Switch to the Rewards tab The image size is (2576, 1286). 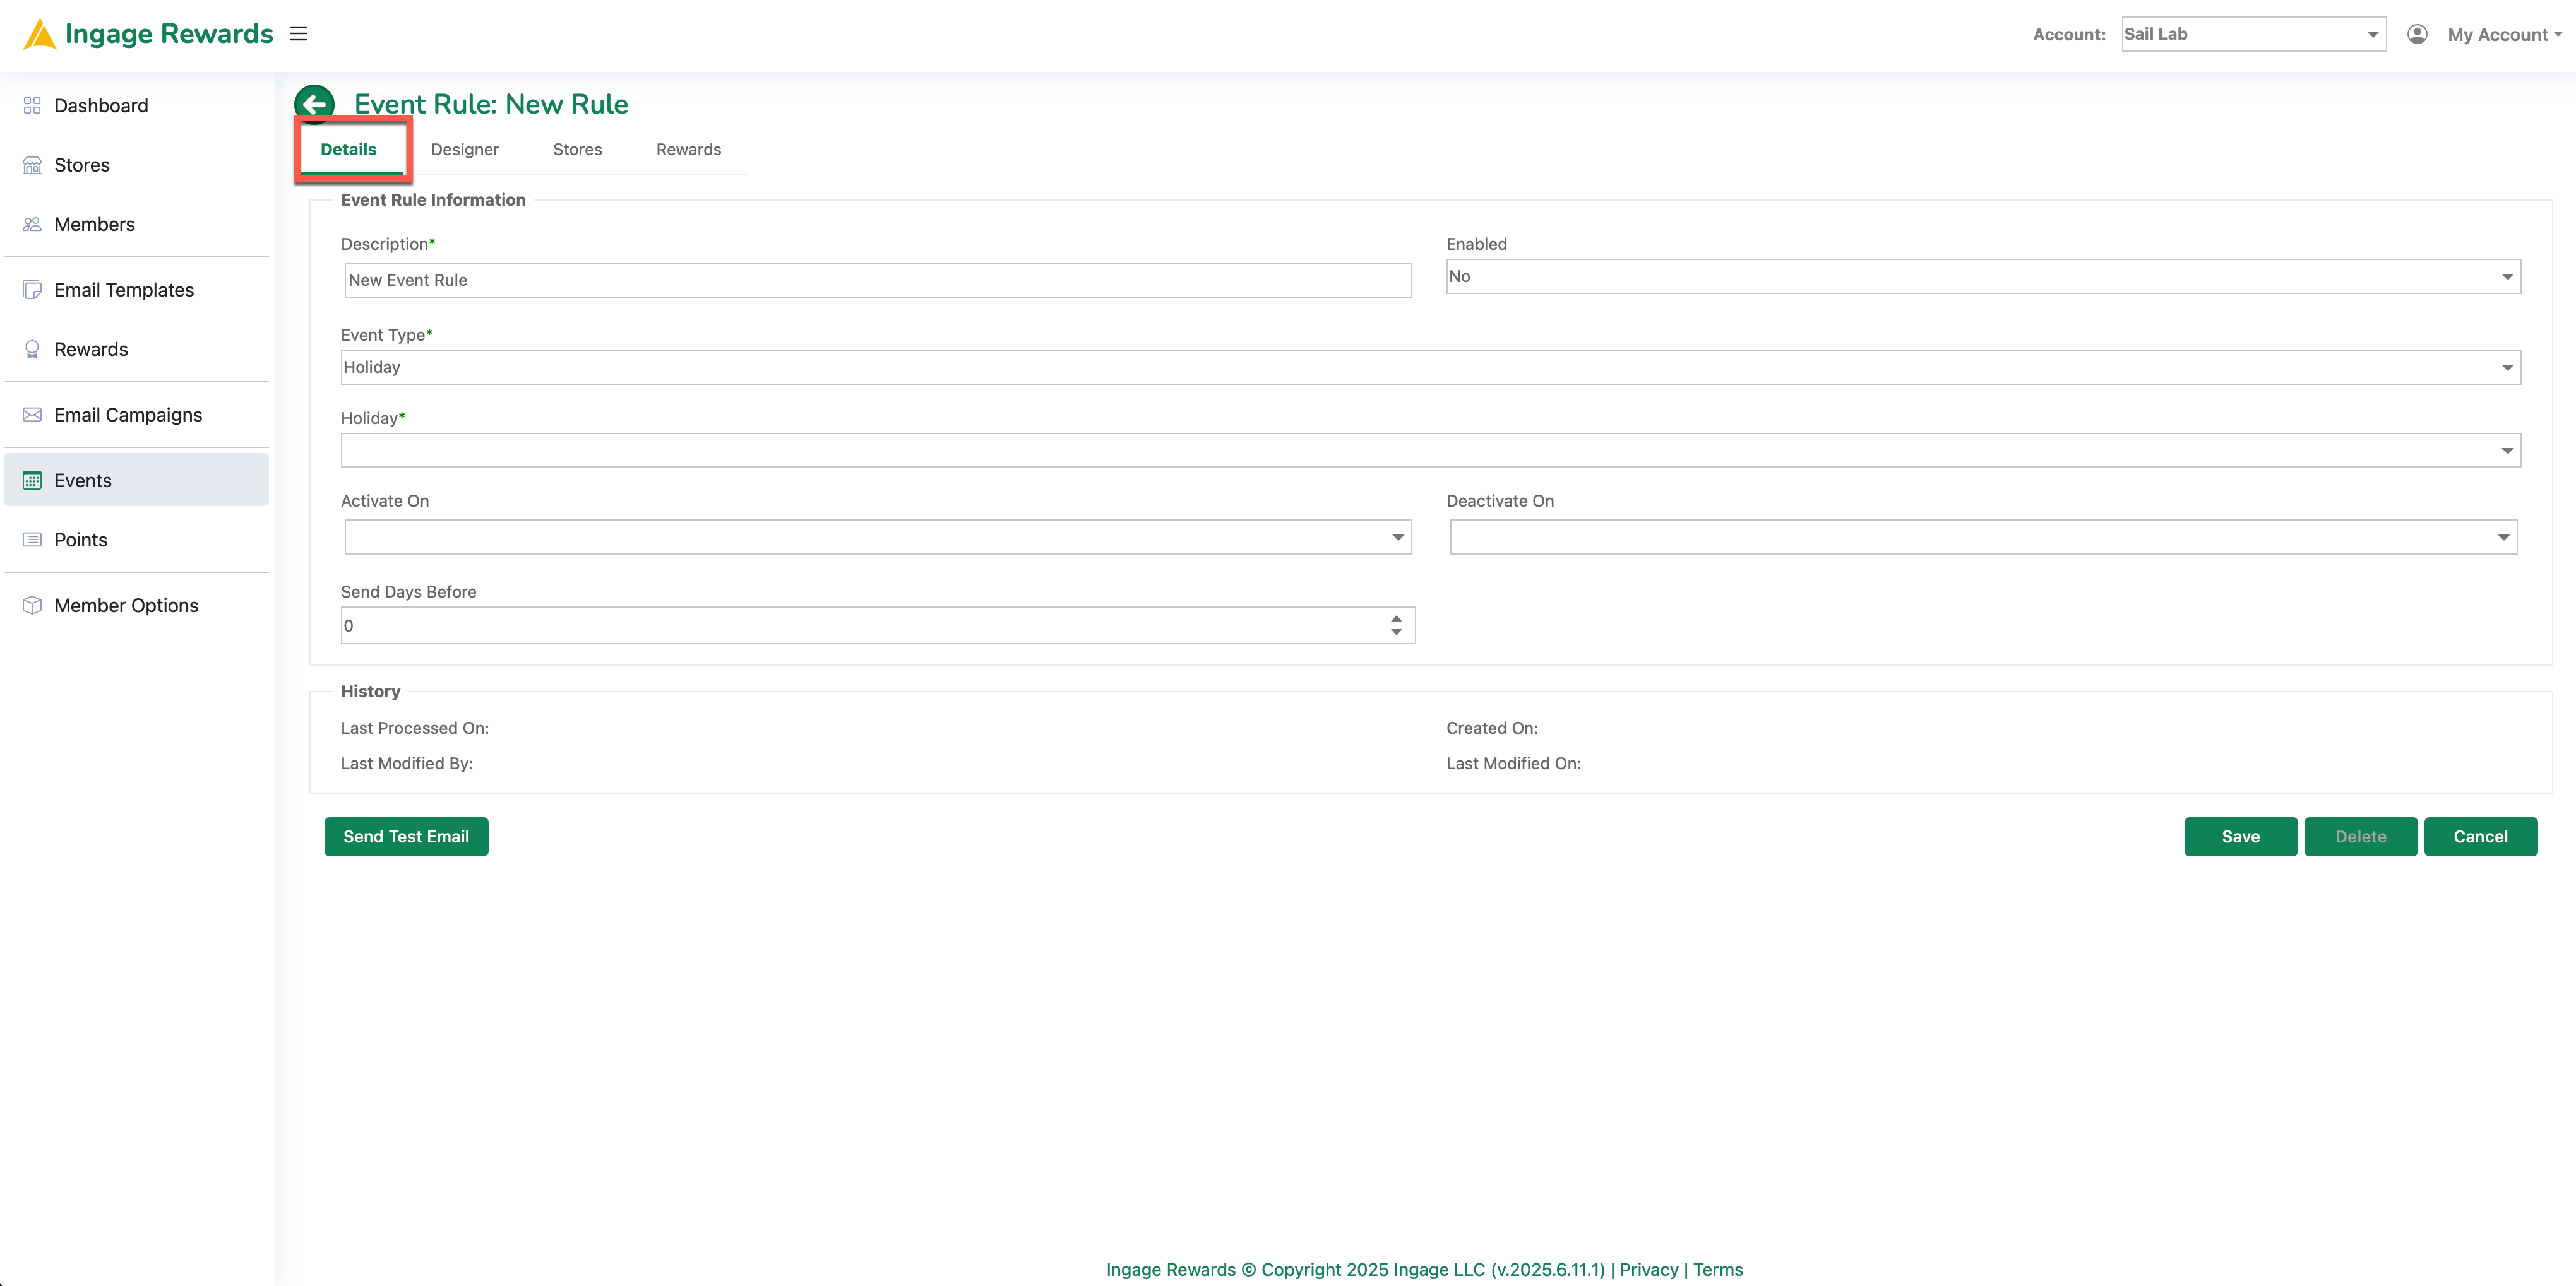(x=688, y=150)
